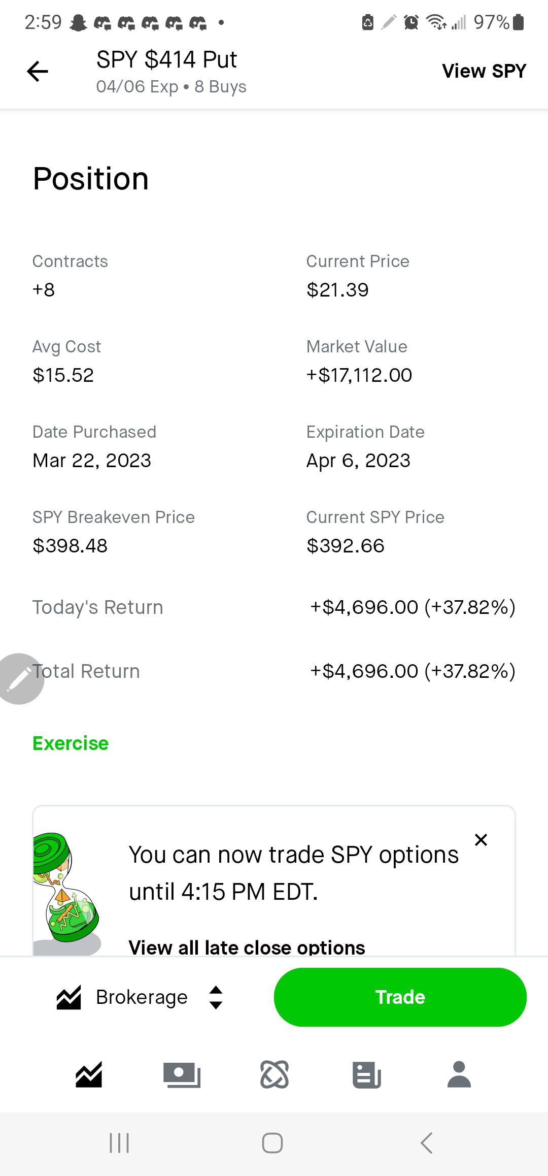
Task: Dismiss the SPY late trading banner
Action: point(481,840)
